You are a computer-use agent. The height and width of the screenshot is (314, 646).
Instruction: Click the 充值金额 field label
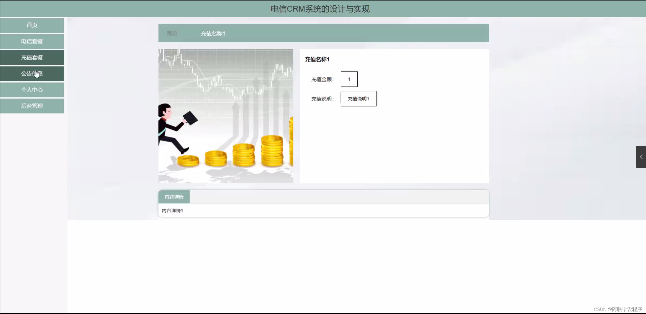[x=322, y=80]
